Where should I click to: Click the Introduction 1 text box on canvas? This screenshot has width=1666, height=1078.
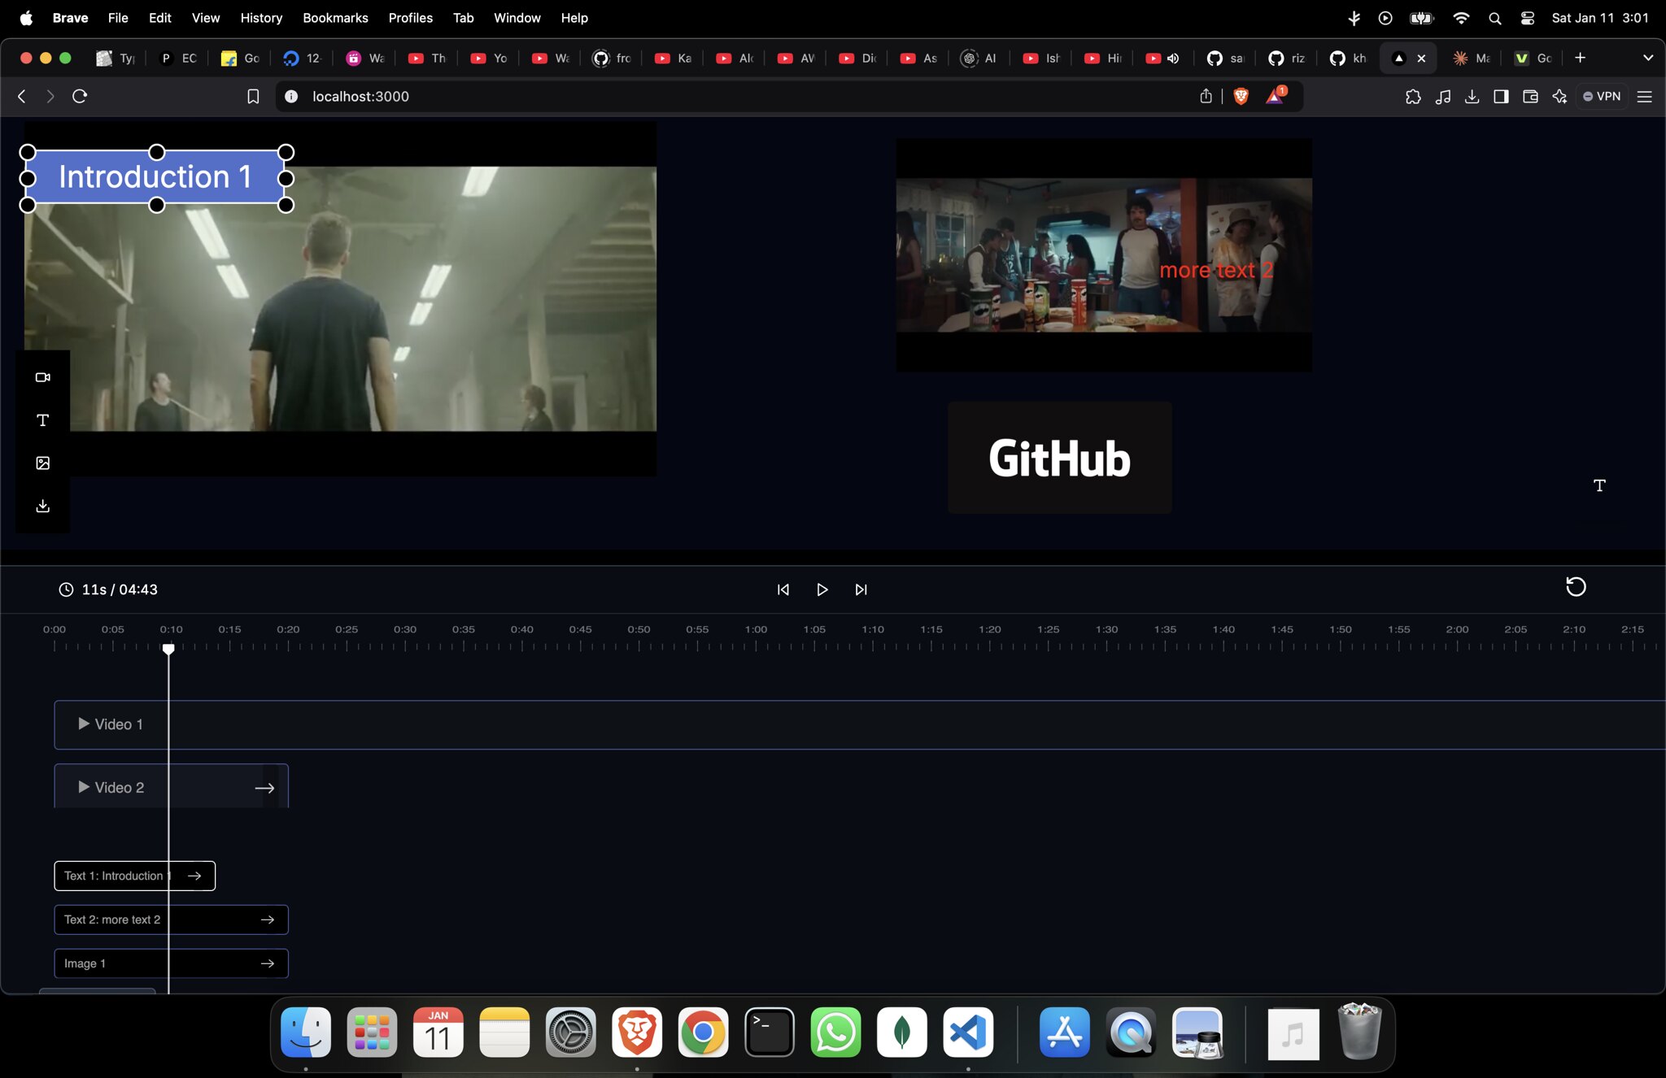point(155,177)
